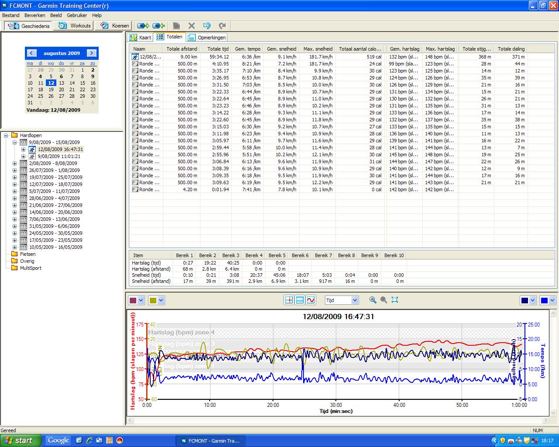
Task: Open the Gebruiker menu
Action: click(77, 15)
